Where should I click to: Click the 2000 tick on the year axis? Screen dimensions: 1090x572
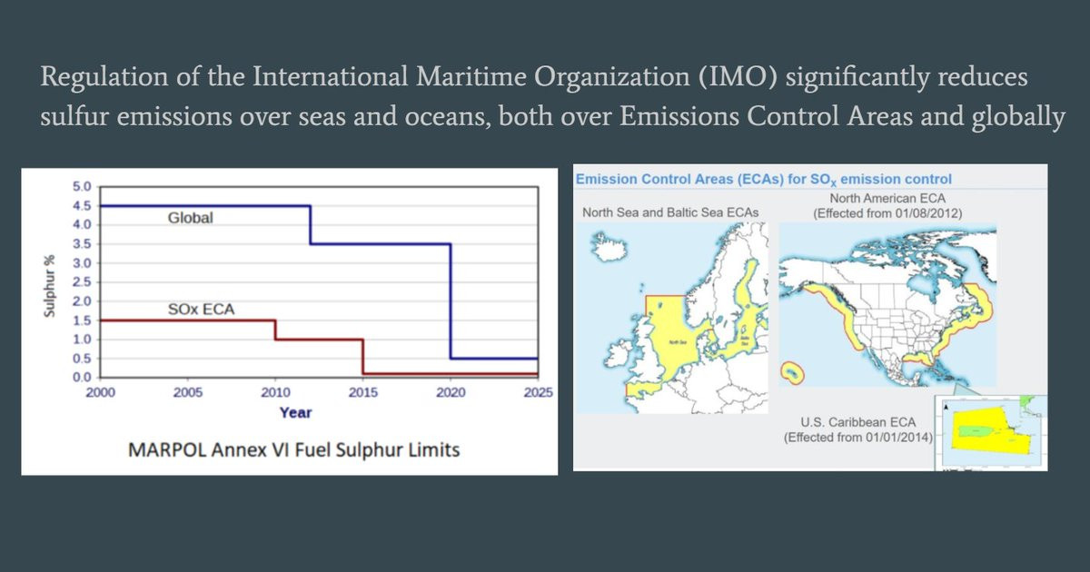(x=99, y=393)
